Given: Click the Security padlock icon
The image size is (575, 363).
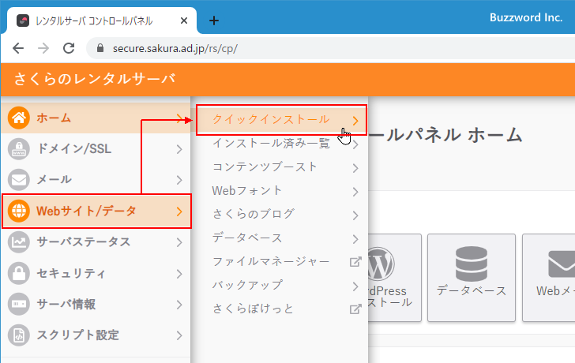Looking at the screenshot, I should click(19, 273).
